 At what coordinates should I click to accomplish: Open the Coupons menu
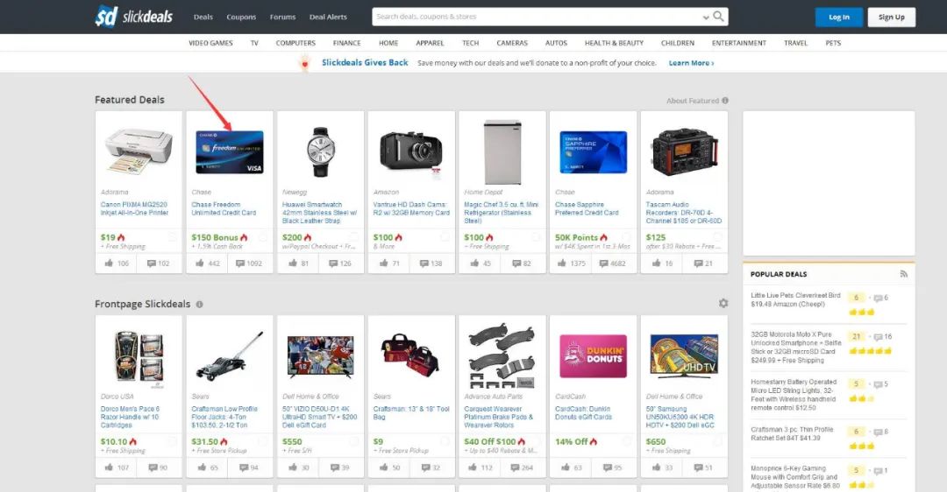pyautogui.click(x=241, y=17)
